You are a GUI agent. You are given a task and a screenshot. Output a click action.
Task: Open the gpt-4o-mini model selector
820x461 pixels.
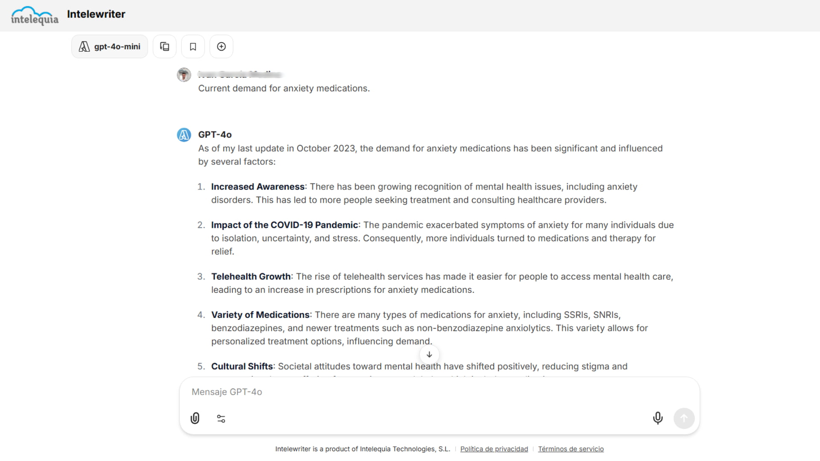click(x=109, y=46)
